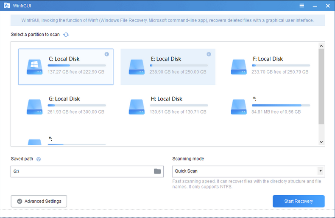Click the WinfrGUI description banner text
Image resolution: width=335 pixels, height=218 pixels.
pyautogui.click(x=167, y=20)
